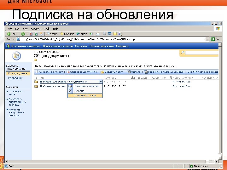This screenshot has height=170, width=227.
Task: Click the small folder icon under Общие документы
Action: click(x=35, y=60)
